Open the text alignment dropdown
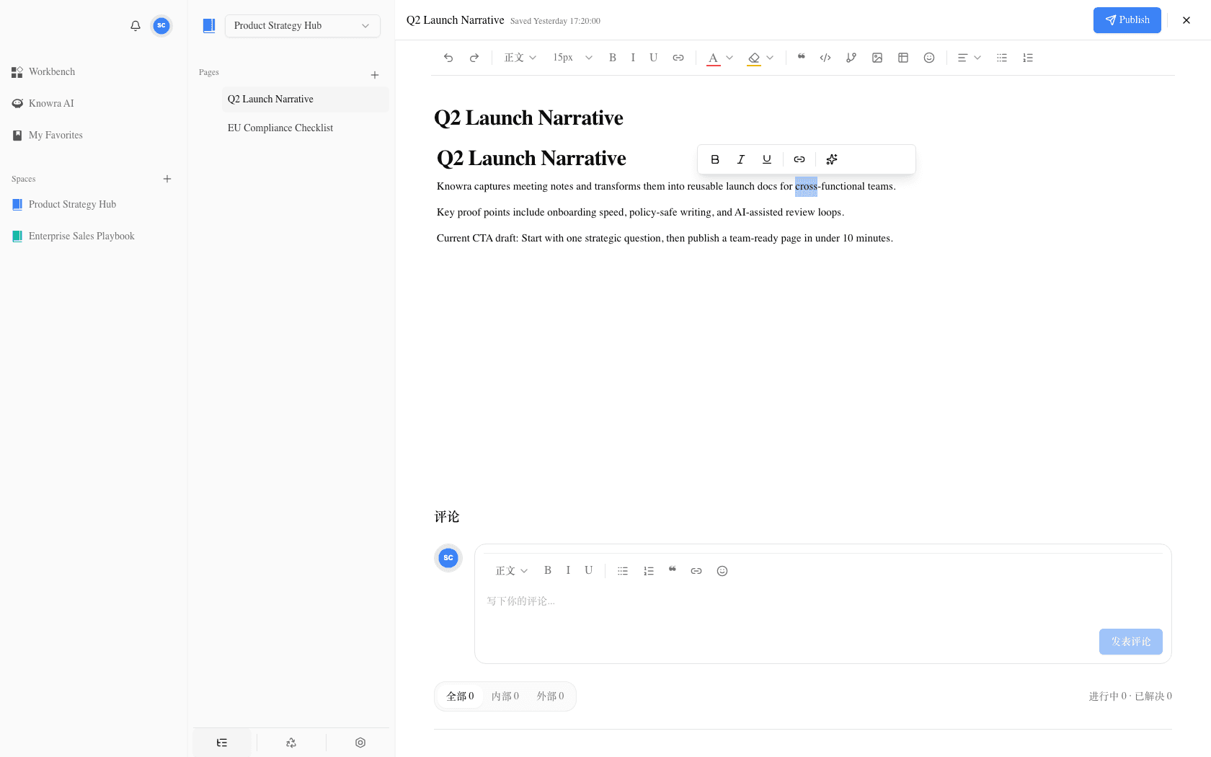The height and width of the screenshot is (757, 1211). pos(969,58)
